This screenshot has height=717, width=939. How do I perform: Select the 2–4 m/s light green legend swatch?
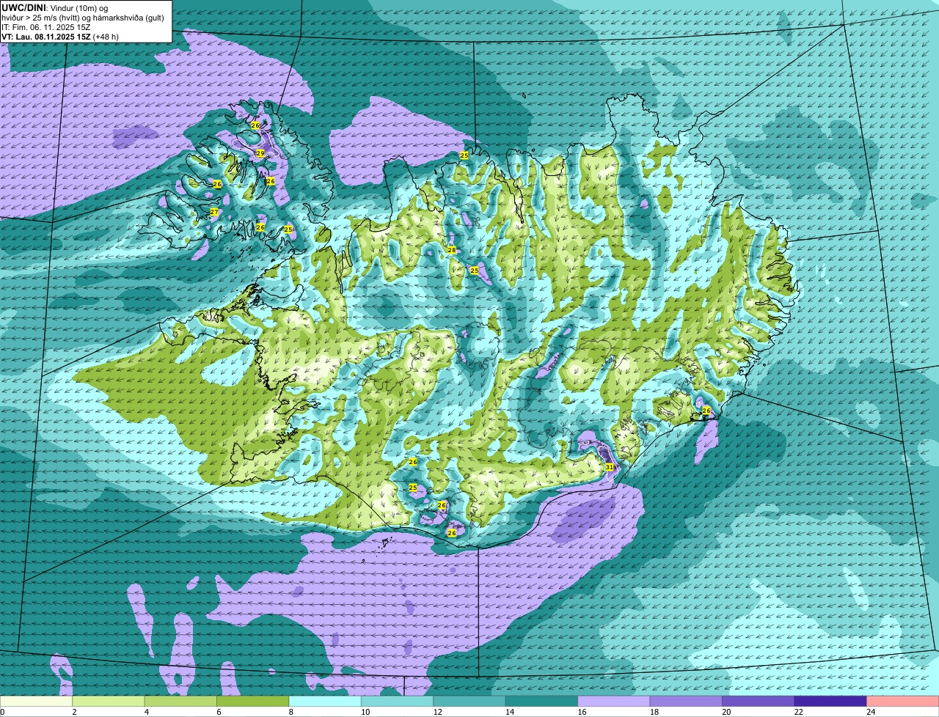click(109, 702)
